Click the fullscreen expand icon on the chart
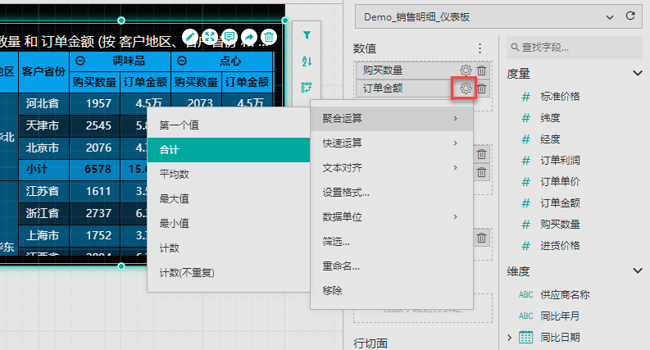650x350 pixels. (x=210, y=37)
